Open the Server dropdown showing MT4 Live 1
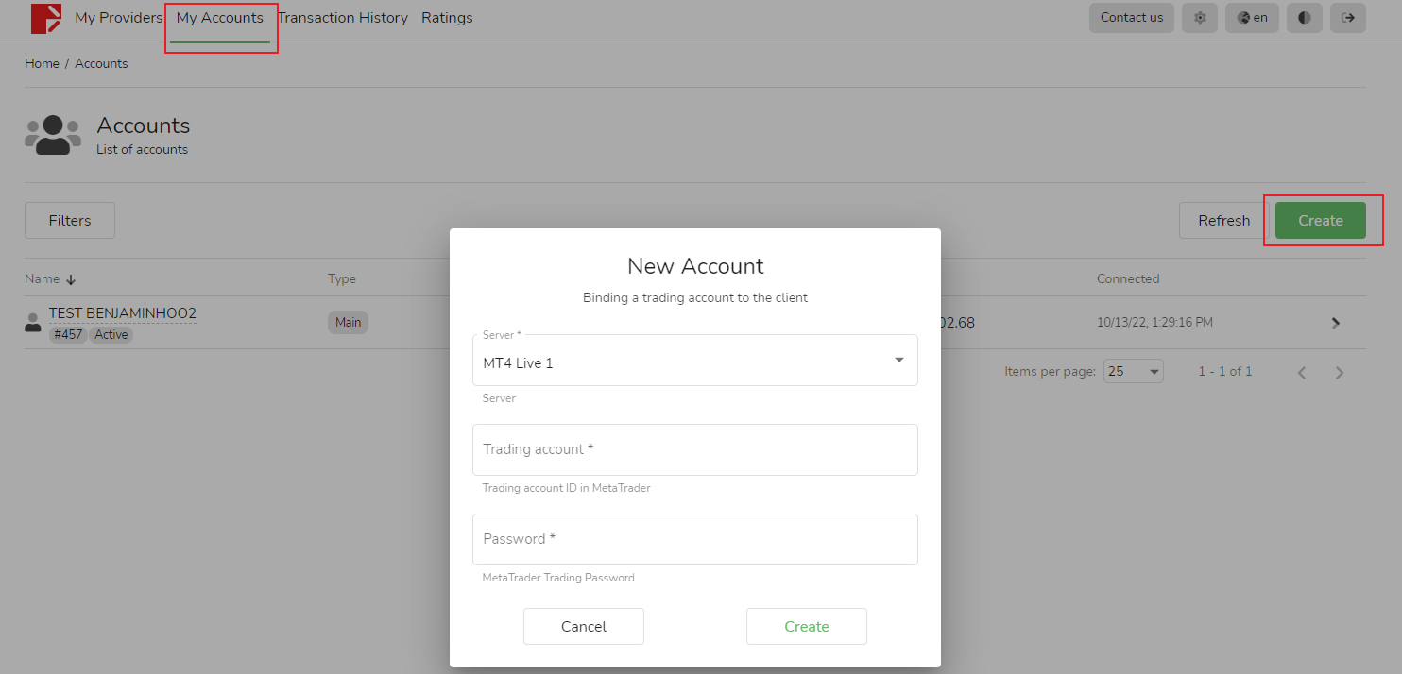 pyautogui.click(x=694, y=361)
